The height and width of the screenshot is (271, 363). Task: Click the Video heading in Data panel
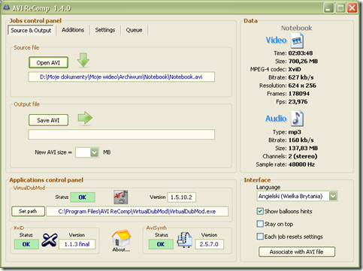point(276,41)
